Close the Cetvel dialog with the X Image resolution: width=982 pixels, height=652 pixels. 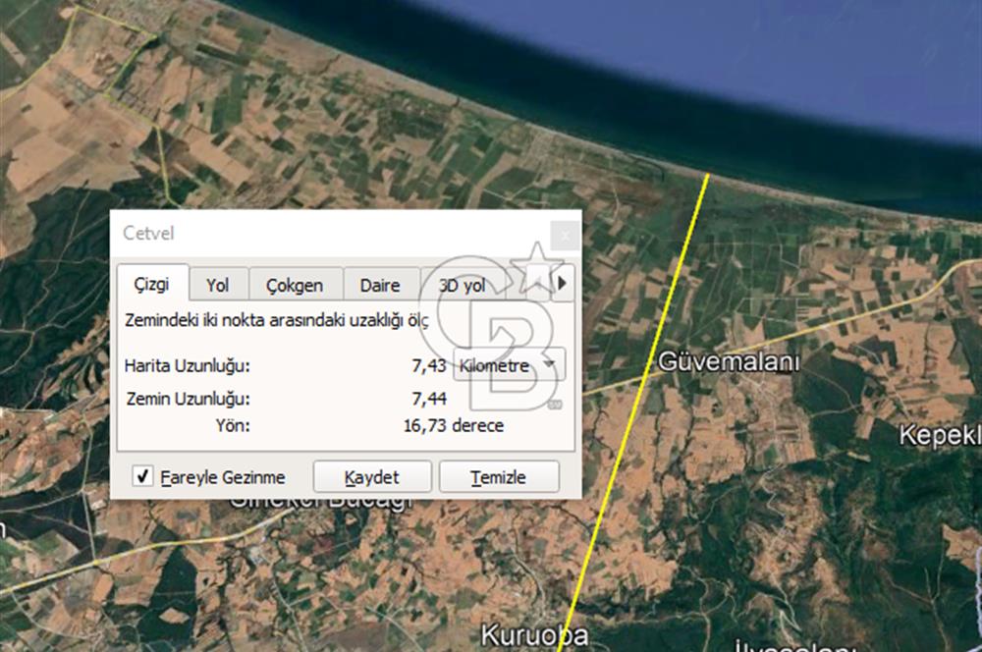point(566,235)
